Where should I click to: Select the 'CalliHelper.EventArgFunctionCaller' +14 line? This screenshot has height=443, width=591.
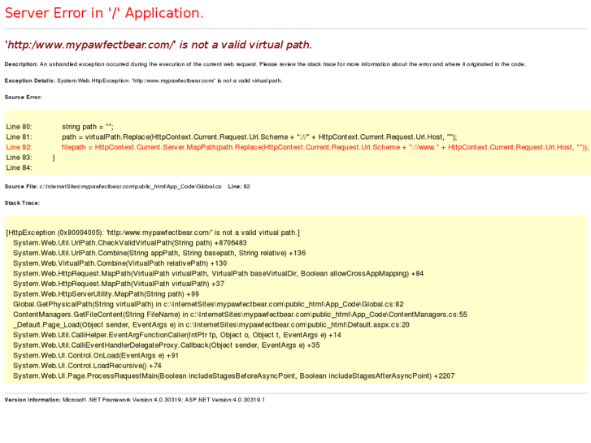click(x=177, y=335)
